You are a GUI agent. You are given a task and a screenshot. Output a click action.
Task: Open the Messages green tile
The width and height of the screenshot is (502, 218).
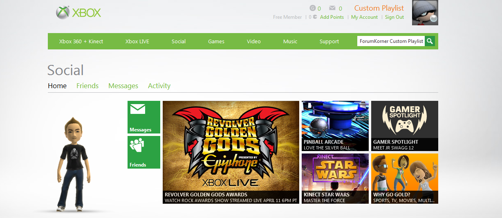coord(144,117)
